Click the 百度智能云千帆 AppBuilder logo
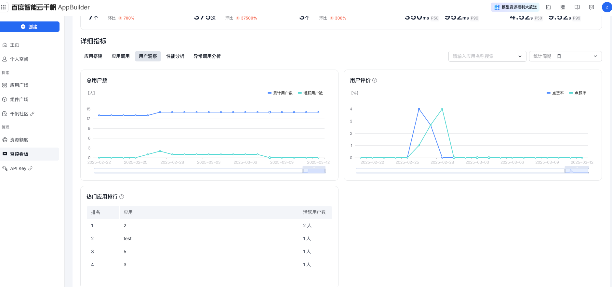Screen dimensions: 612x287 [50, 7]
